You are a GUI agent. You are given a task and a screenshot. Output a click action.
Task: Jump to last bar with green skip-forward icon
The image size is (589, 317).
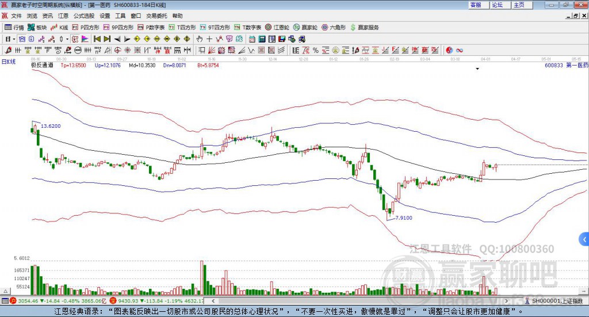(x=107, y=39)
